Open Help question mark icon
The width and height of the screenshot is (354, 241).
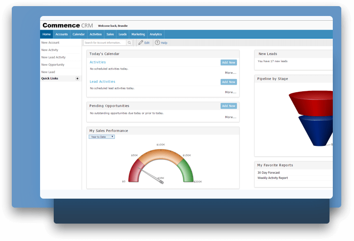(x=157, y=42)
